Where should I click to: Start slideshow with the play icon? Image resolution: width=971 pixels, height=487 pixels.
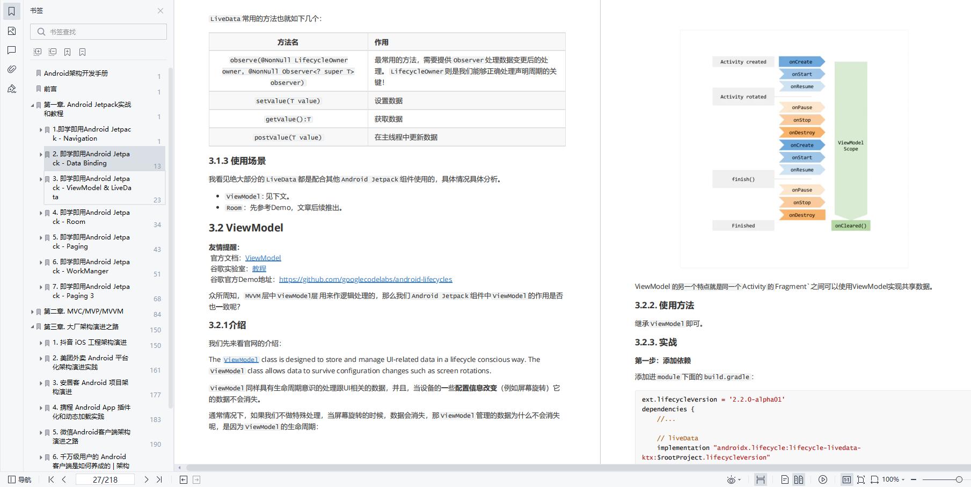(x=823, y=479)
